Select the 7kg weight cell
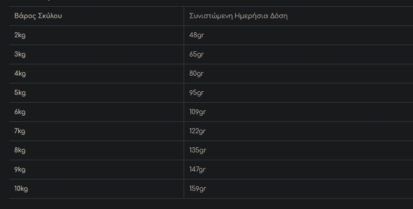Viewport: 413px width, 209px height. point(20,131)
